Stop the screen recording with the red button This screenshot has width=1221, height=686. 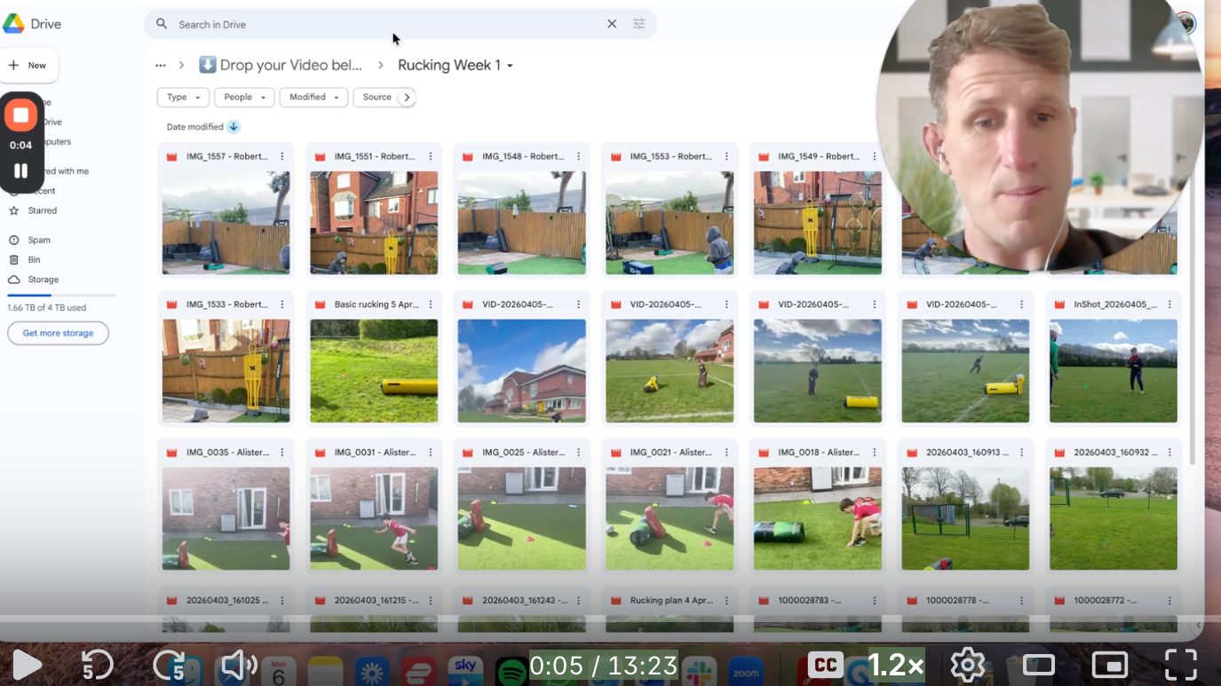pyautogui.click(x=20, y=114)
